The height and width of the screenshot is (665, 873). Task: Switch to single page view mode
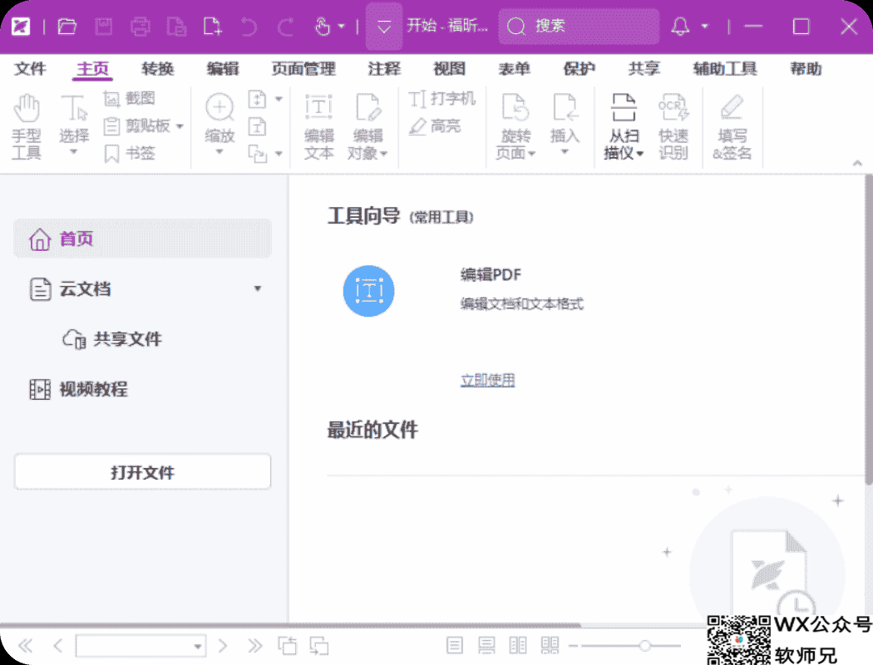click(x=455, y=645)
